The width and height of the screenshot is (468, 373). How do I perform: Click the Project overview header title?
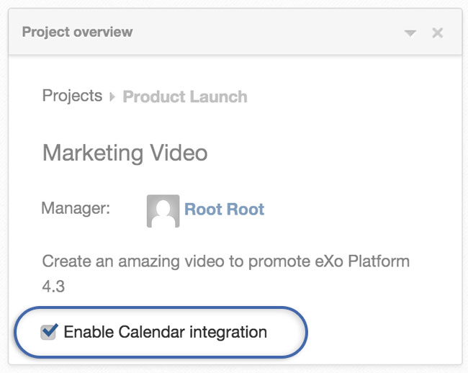point(77,32)
